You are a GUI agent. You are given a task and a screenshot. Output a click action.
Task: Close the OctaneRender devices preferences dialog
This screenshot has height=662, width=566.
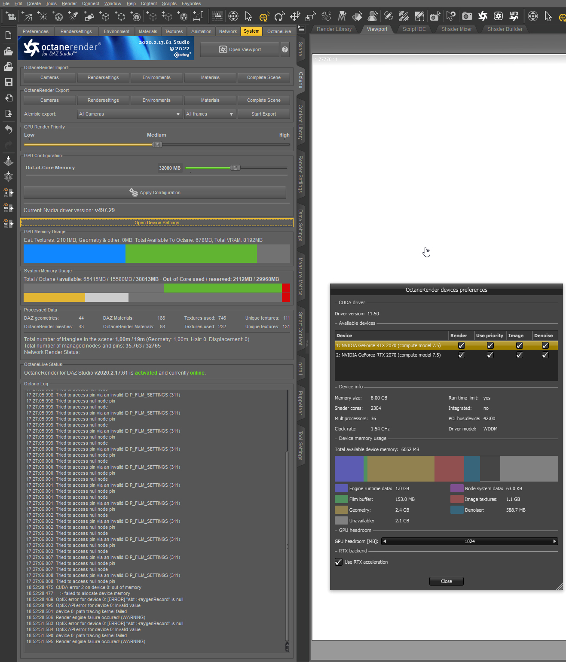click(x=446, y=581)
